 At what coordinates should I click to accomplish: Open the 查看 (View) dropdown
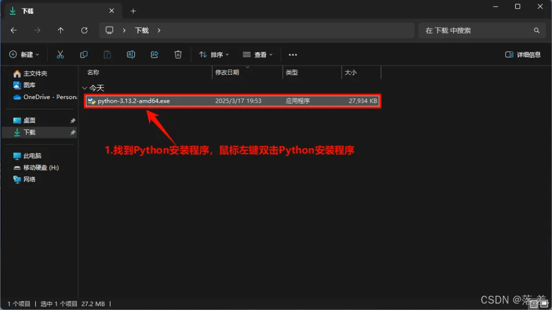258,55
